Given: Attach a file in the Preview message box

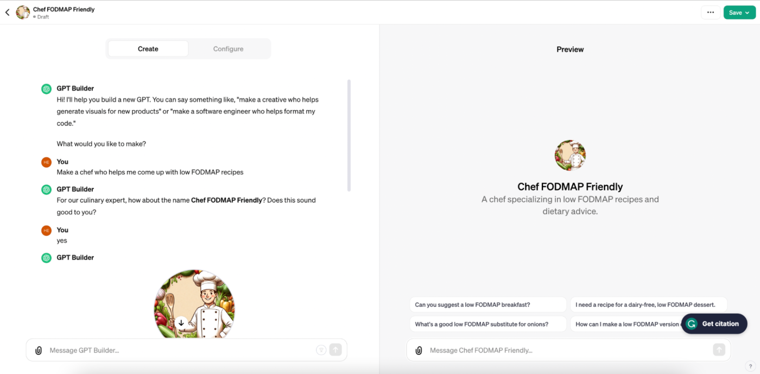Looking at the screenshot, I should pos(419,351).
